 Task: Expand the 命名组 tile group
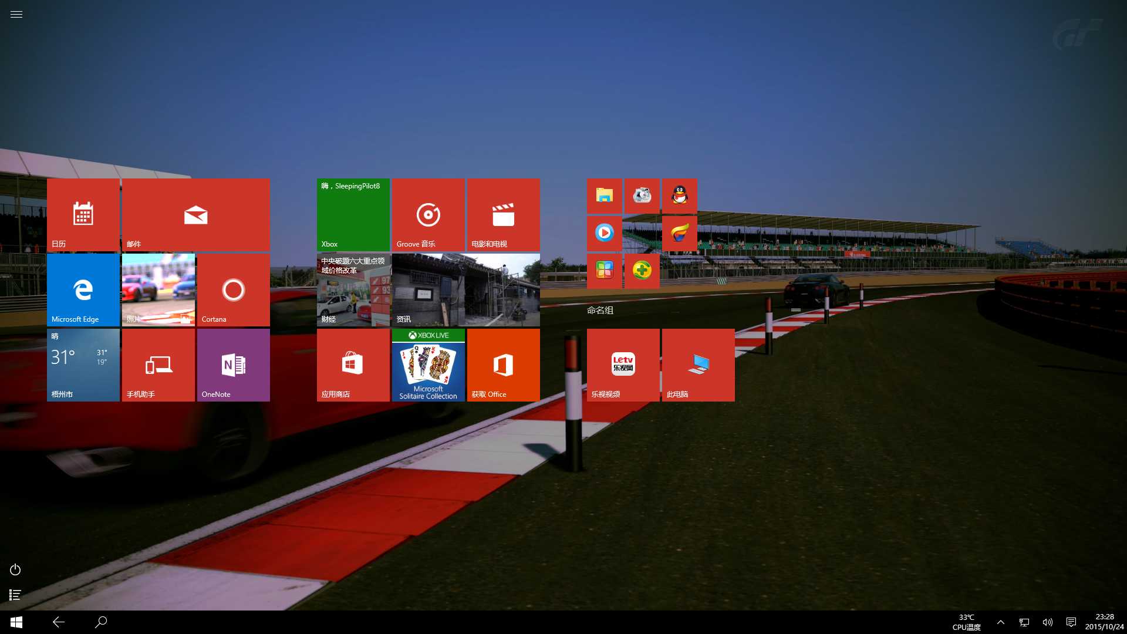[797, 311]
